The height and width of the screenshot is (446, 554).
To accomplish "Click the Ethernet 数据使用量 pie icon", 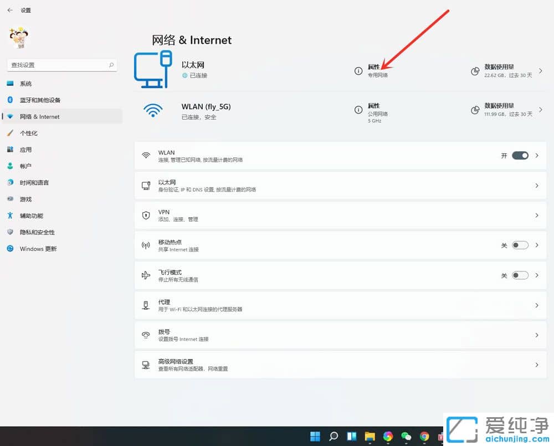I will coord(475,71).
